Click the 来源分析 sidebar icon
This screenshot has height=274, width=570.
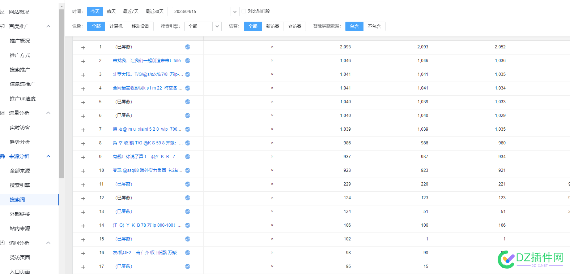pyautogui.click(x=2, y=156)
